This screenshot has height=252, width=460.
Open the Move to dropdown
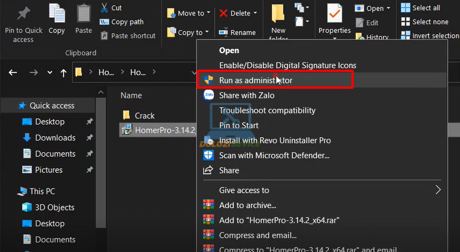click(x=189, y=13)
